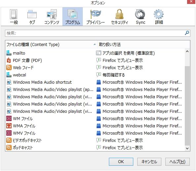Click the webcal row's file type icon
This screenshot has height=171, width=196.
9,75
